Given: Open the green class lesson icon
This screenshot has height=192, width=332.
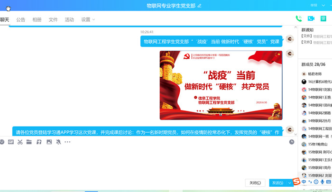Looking at the screenshot, I should pos(323,18).
